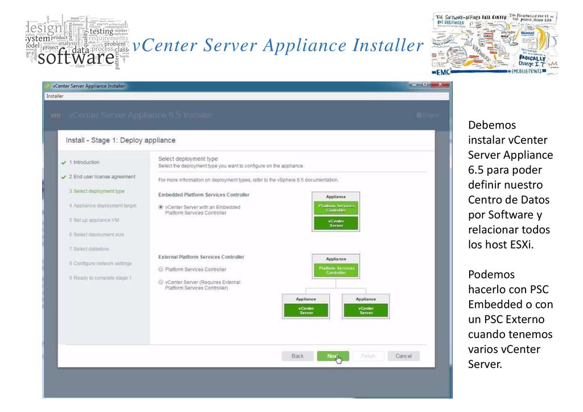
Task: Cancel the appliance deployment wizard
Action: [404, 356]
